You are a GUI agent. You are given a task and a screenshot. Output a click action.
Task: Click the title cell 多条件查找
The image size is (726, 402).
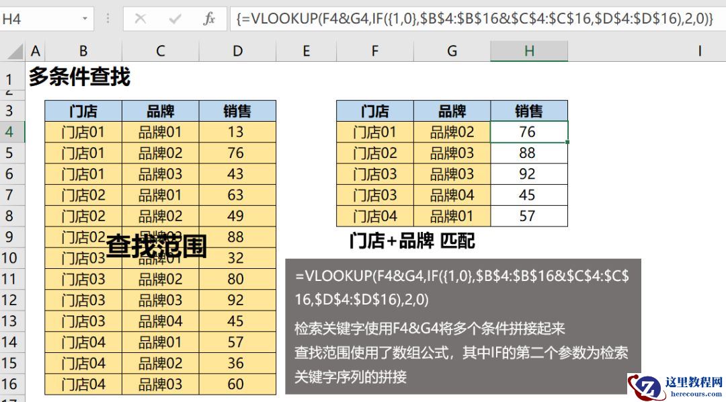[79, 77]
